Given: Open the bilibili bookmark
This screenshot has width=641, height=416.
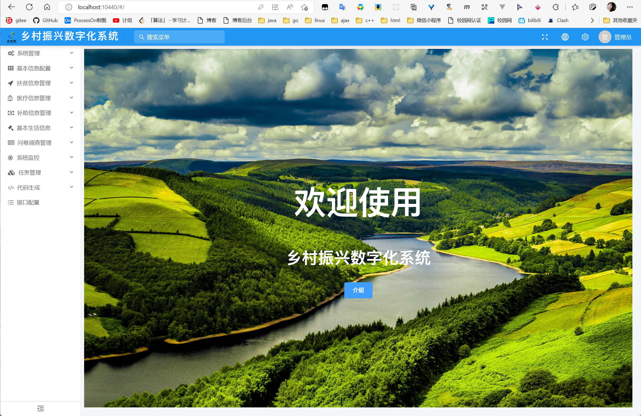Looking at the screenshot, I should coord(529,20).
